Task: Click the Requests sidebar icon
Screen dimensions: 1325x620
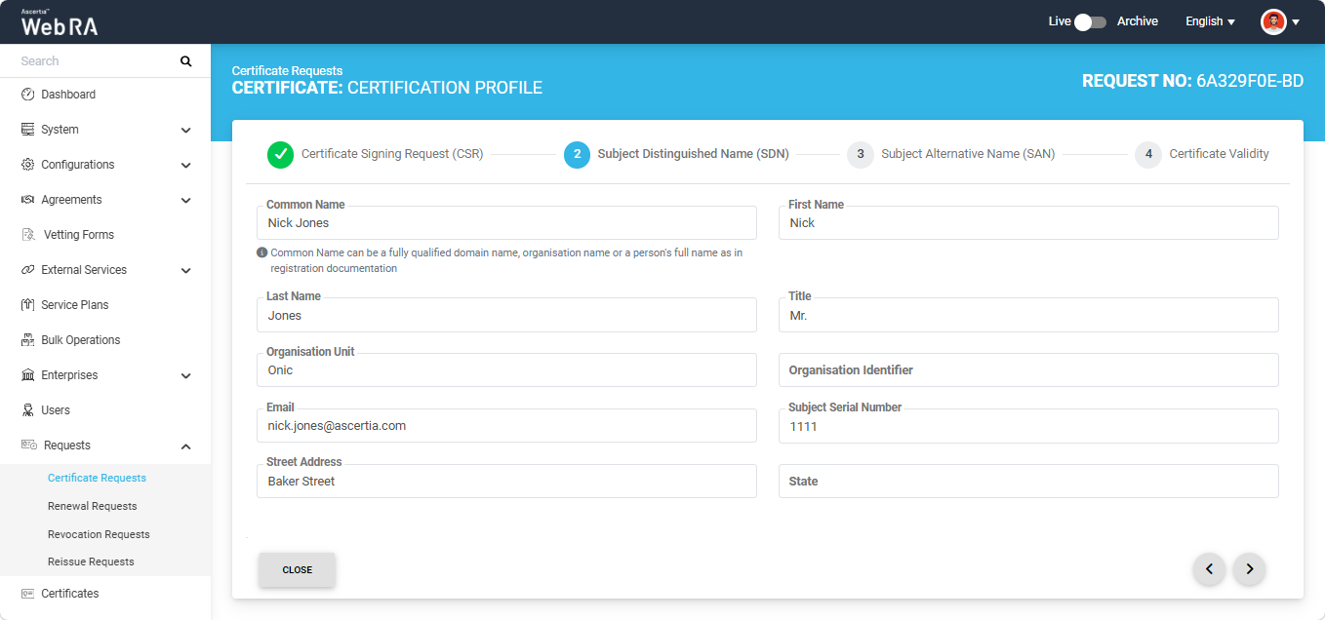Action: click(29, 446)
